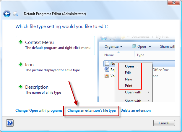
Task: Click the green arrow beside Context Menu
Action: click(x=20, y=42)
